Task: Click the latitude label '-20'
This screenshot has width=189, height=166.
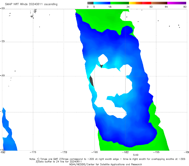Action: pyautogui.click(x=2, y=8)
